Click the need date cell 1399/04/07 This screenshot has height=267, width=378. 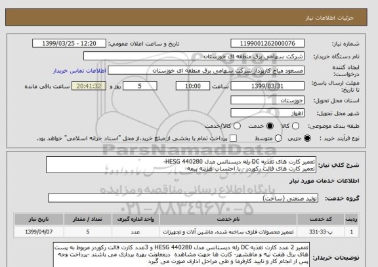coord(39,232)
